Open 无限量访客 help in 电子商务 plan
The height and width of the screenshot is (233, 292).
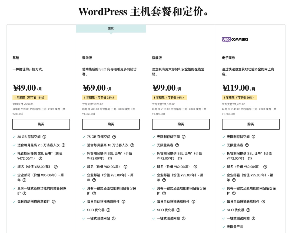click(x=247, y=145)
